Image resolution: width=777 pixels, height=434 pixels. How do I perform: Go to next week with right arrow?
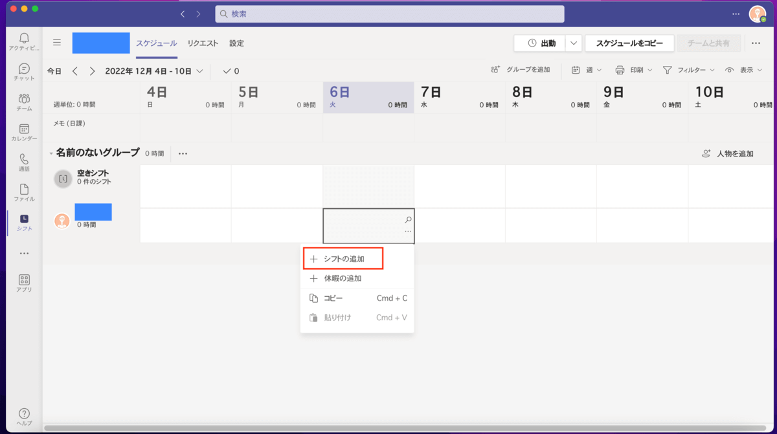pos(92,71)
